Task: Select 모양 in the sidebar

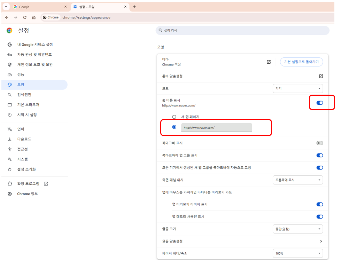Action: 35,85
